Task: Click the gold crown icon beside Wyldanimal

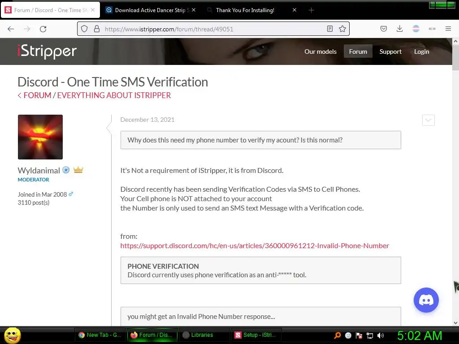Action: pyautogui.click(x=78, y=170)
